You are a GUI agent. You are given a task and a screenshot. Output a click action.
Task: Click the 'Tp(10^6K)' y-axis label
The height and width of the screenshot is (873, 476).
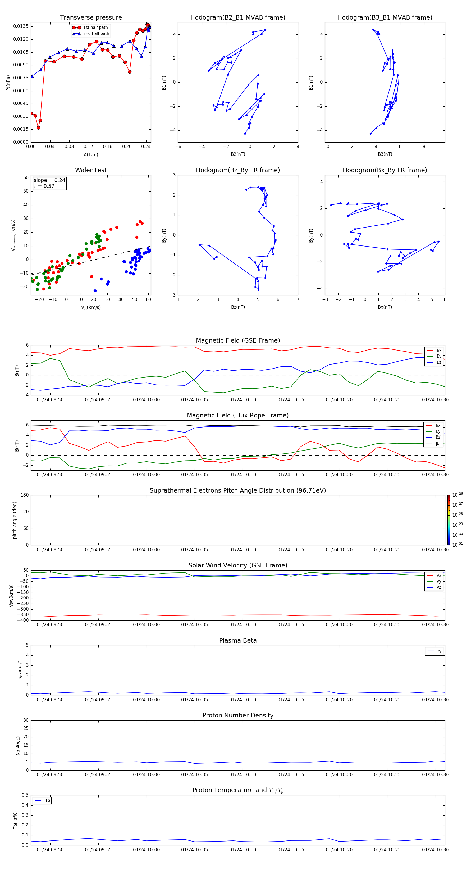point(15,820)
